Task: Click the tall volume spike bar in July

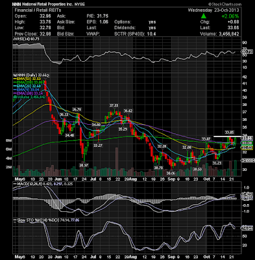Action: pyautogui.click(x=117, y=162)
